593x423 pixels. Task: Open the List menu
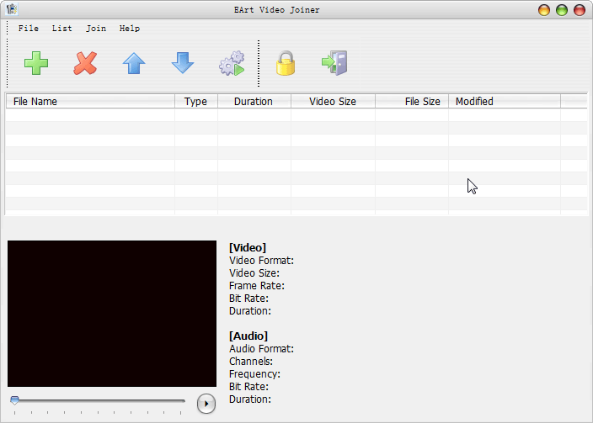[62, 29]
